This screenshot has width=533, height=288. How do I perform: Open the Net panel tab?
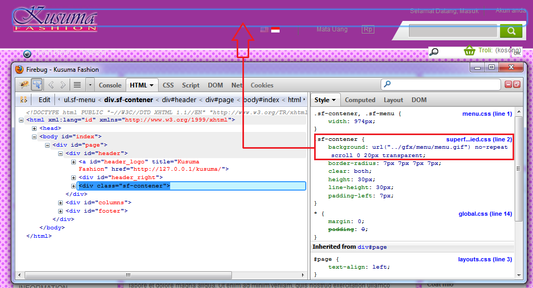pos(237,85)
